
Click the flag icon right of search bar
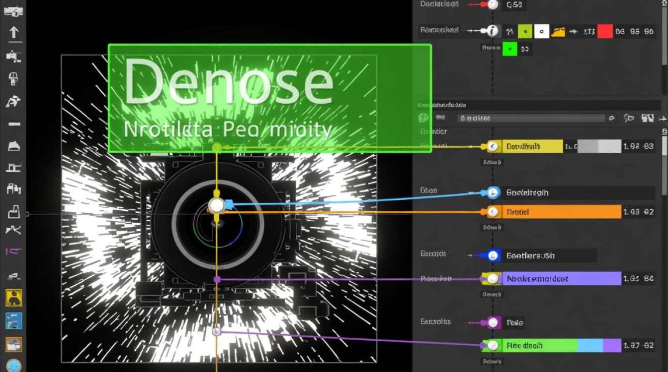click(629, 118)
